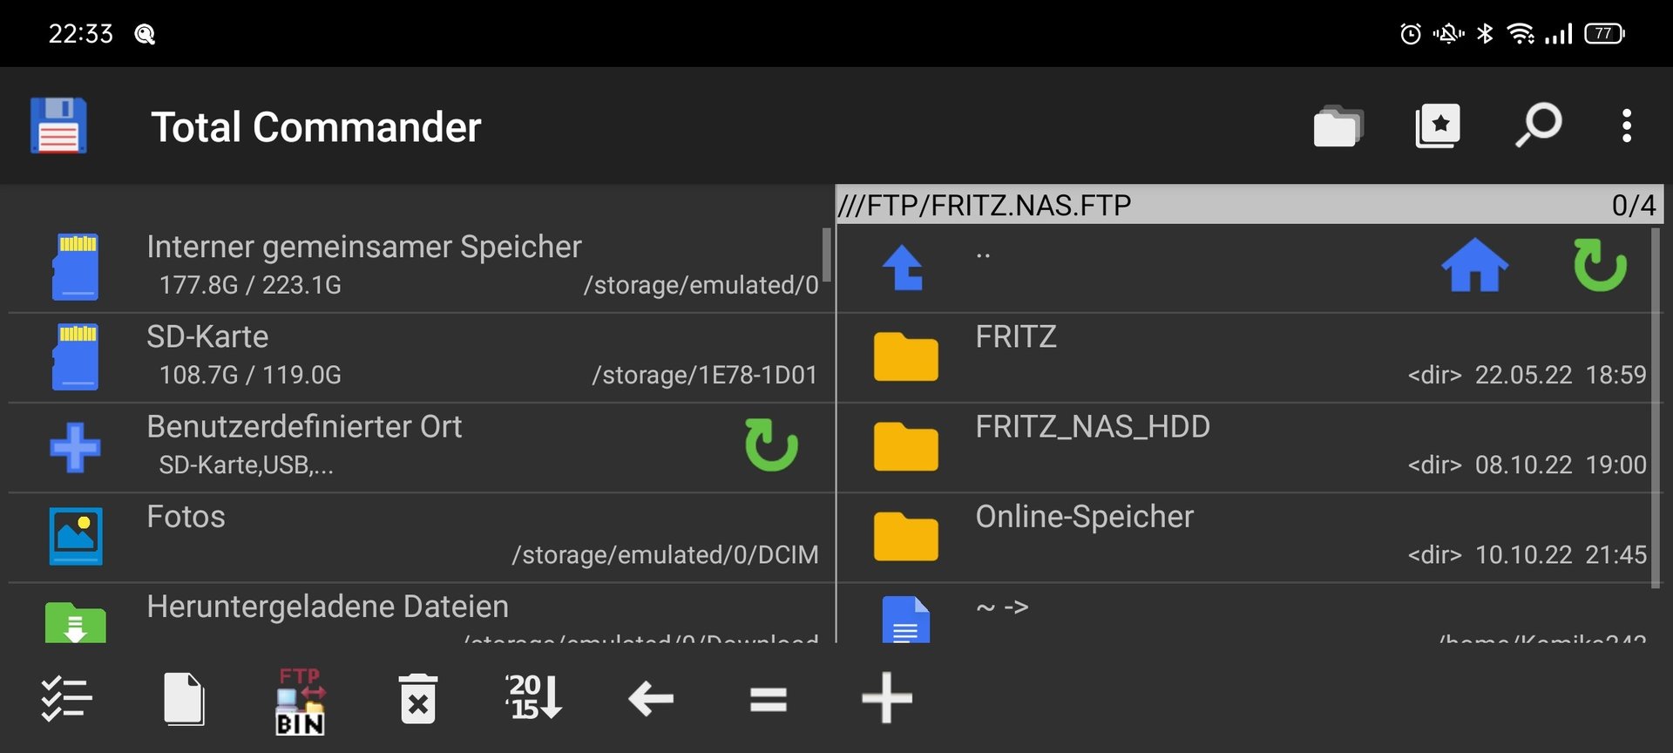1673x753 pixels.
Task: Tap the equals panel sync icon
Action: (769, 698)
